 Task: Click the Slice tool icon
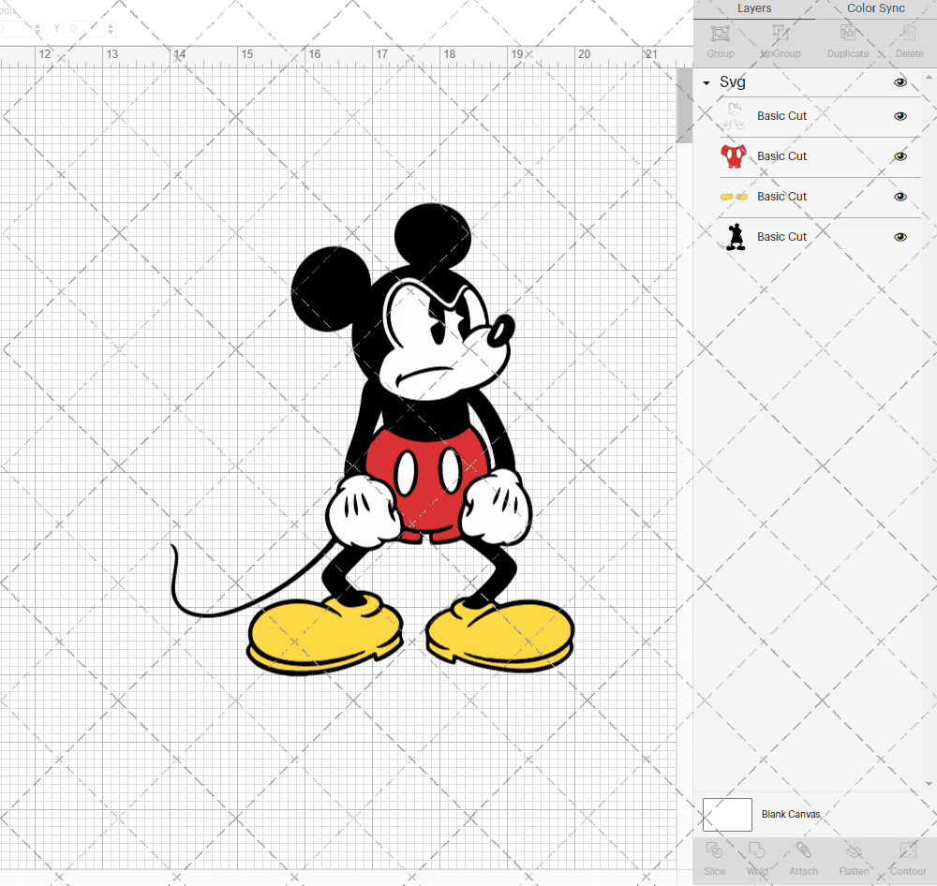click(714, 850)
